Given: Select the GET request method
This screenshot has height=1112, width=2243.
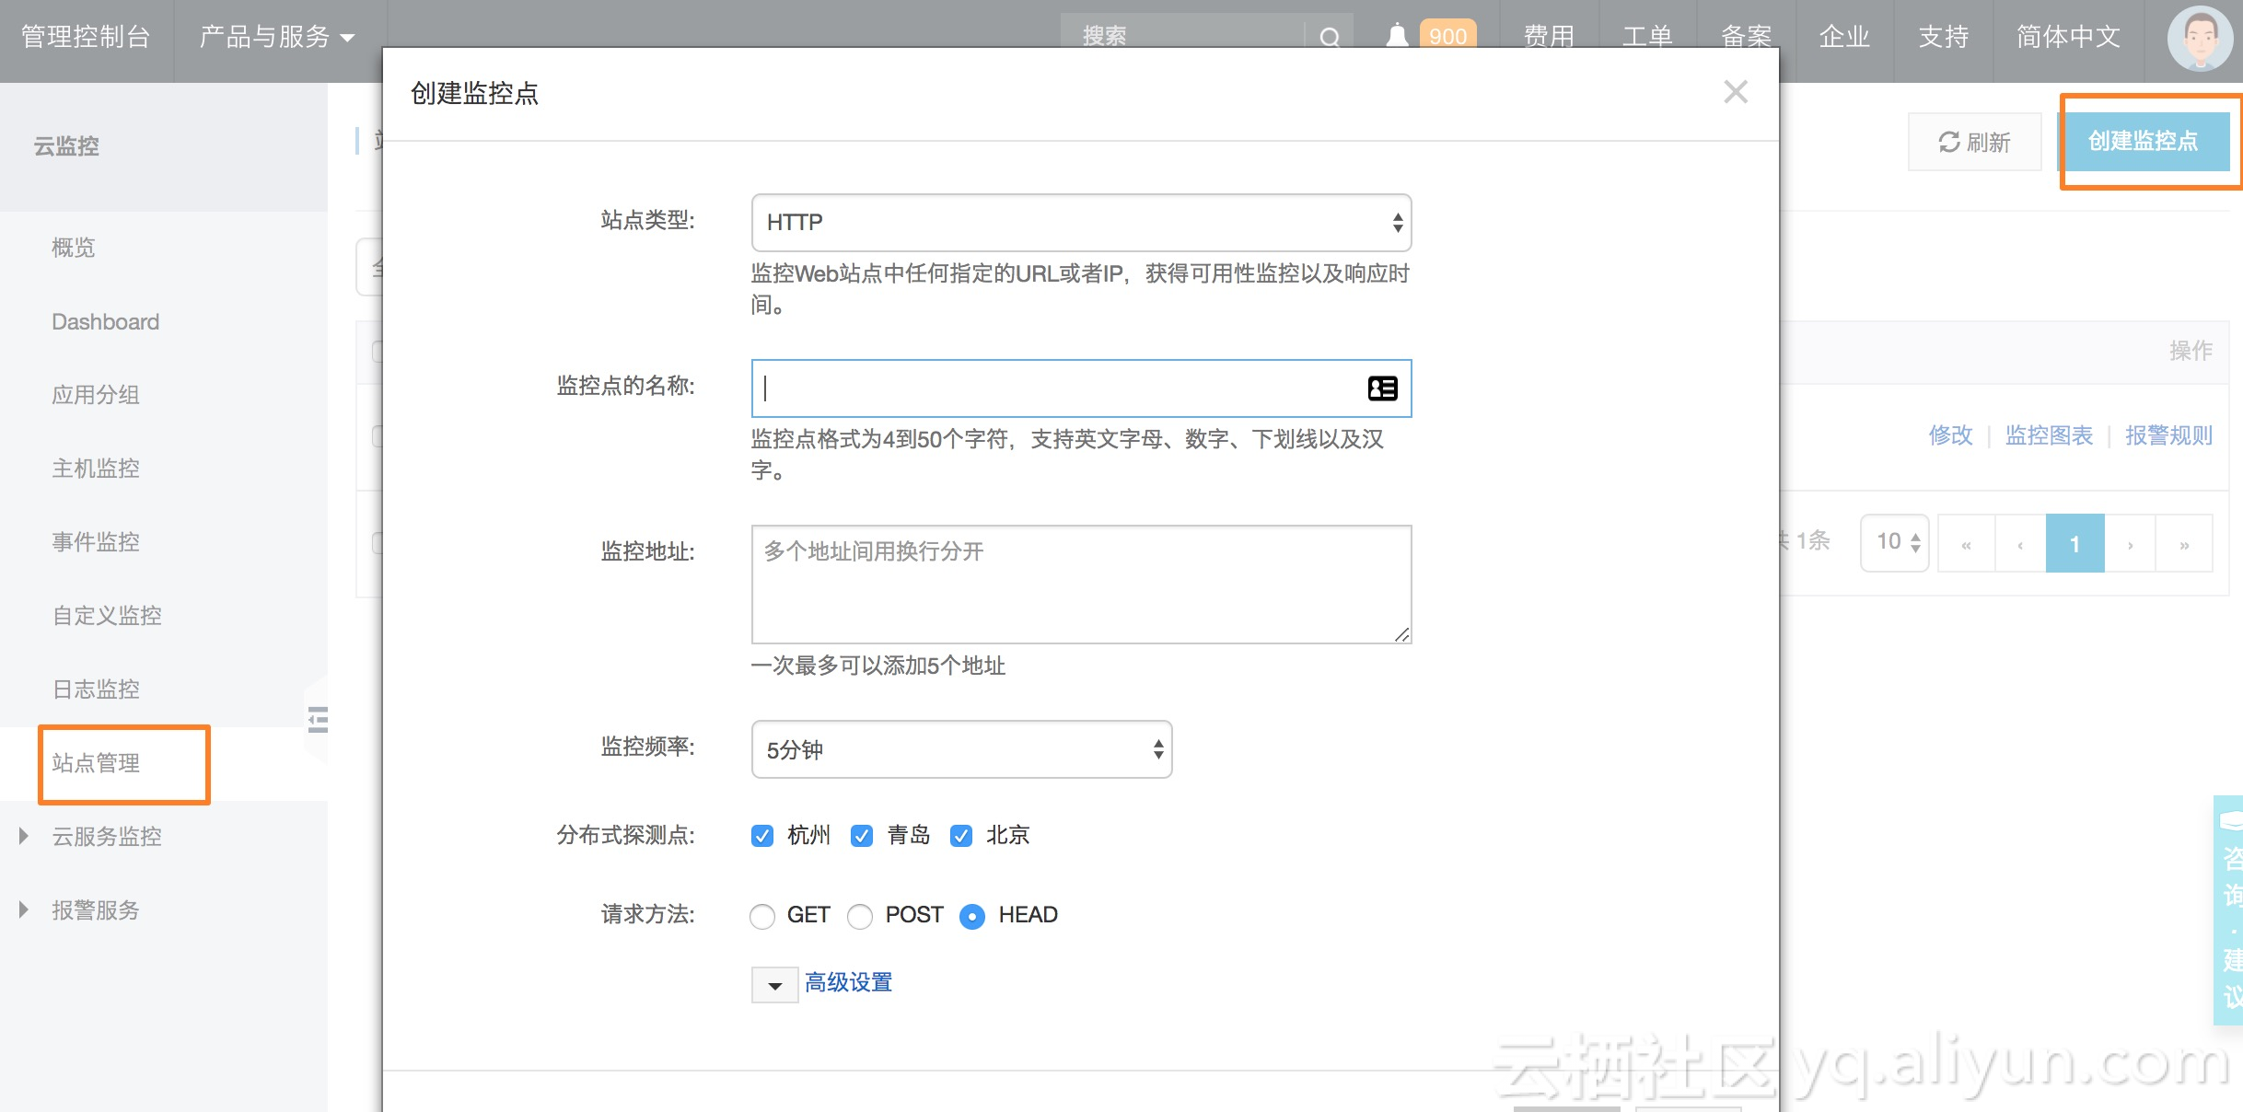Looking at the screenshot, I should (x=762, y=916).
